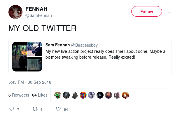Click the reply speech bubble icon
This screenshot has height=117, width=180.
coord(12,109)
